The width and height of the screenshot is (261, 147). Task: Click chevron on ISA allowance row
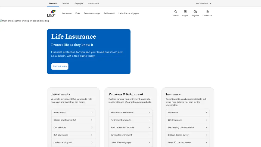point(92,135)
